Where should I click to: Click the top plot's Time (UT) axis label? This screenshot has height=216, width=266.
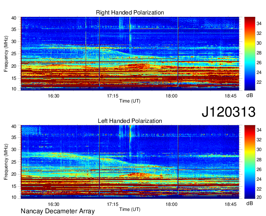click(x=130, y=101)
